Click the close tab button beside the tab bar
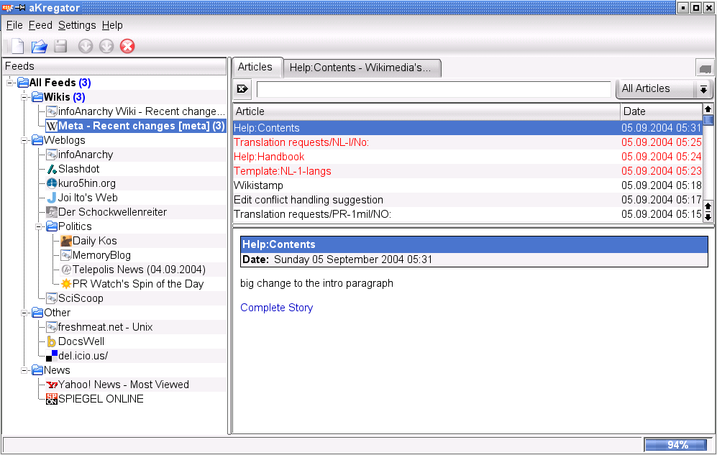 click(x=705, y=68)
